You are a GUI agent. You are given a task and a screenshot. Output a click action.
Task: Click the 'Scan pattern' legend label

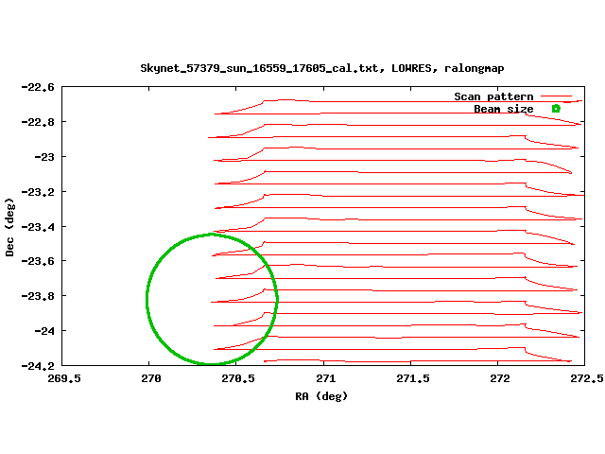[493, 96]
